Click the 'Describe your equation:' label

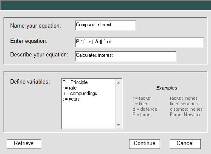point(39,55)
